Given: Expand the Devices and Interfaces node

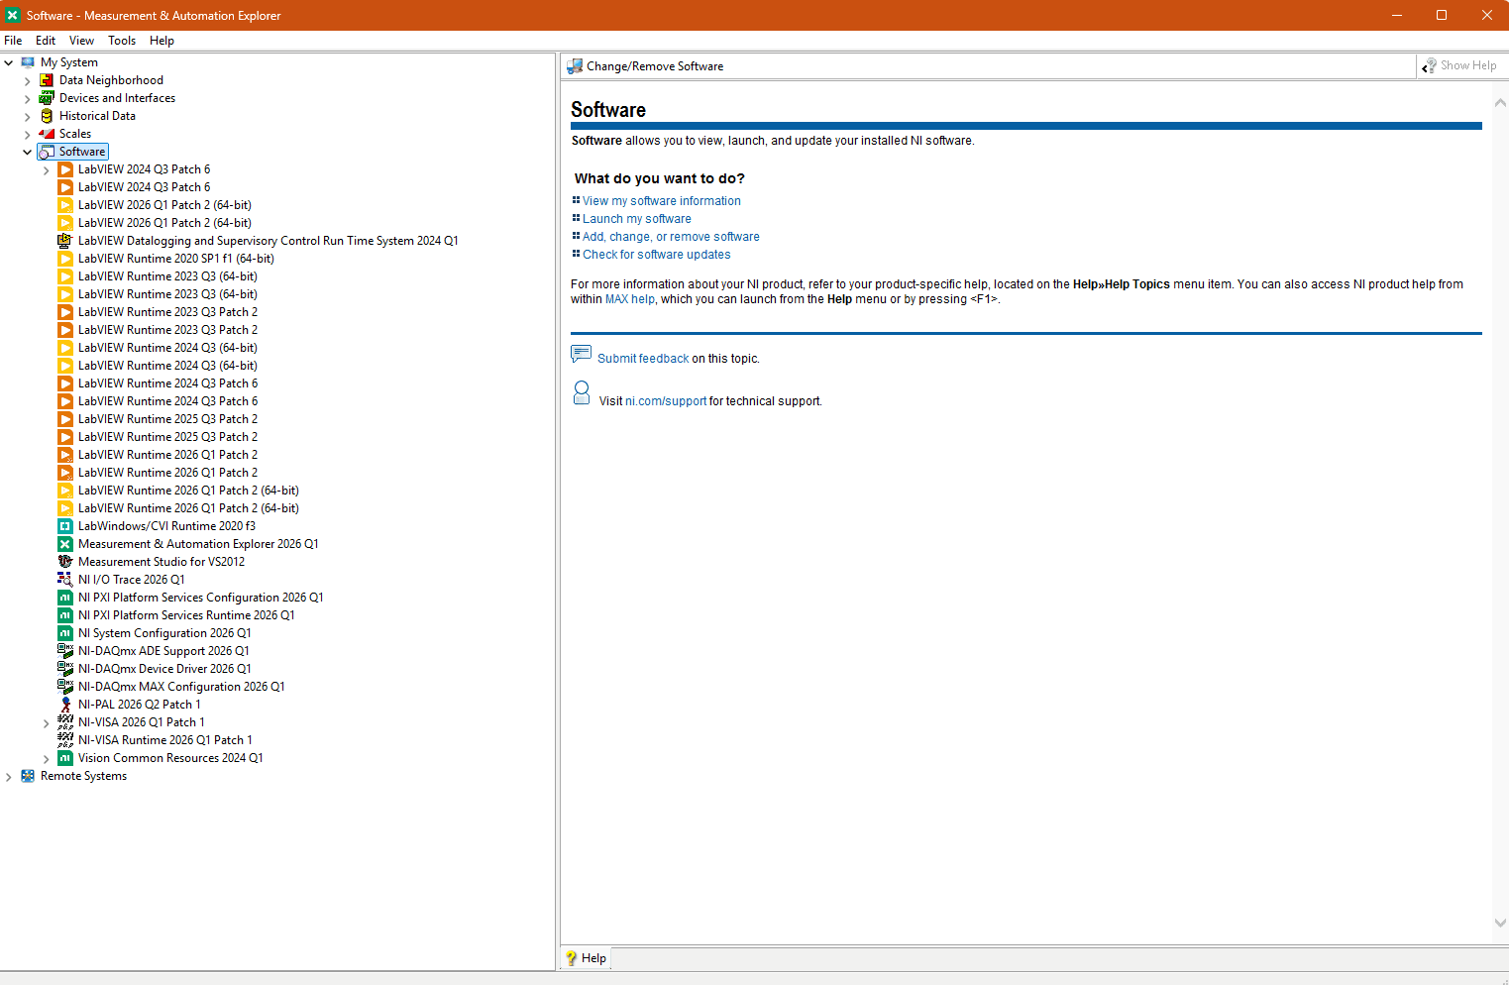Looking at the screenshot, I should (28, 99).
